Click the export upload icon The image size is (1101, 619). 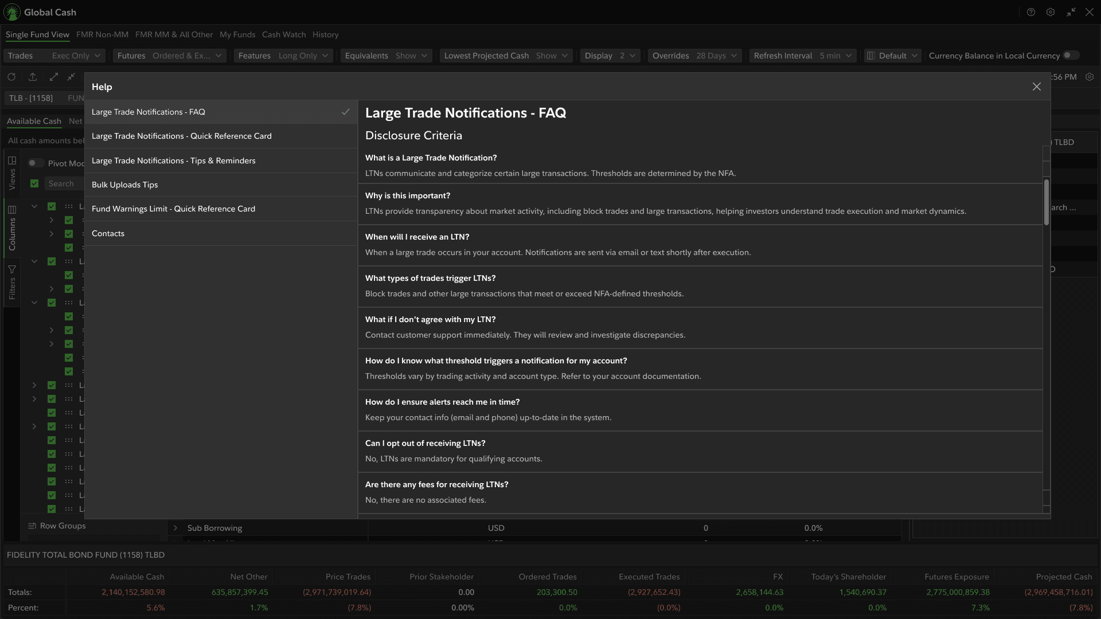coord(33,77)
